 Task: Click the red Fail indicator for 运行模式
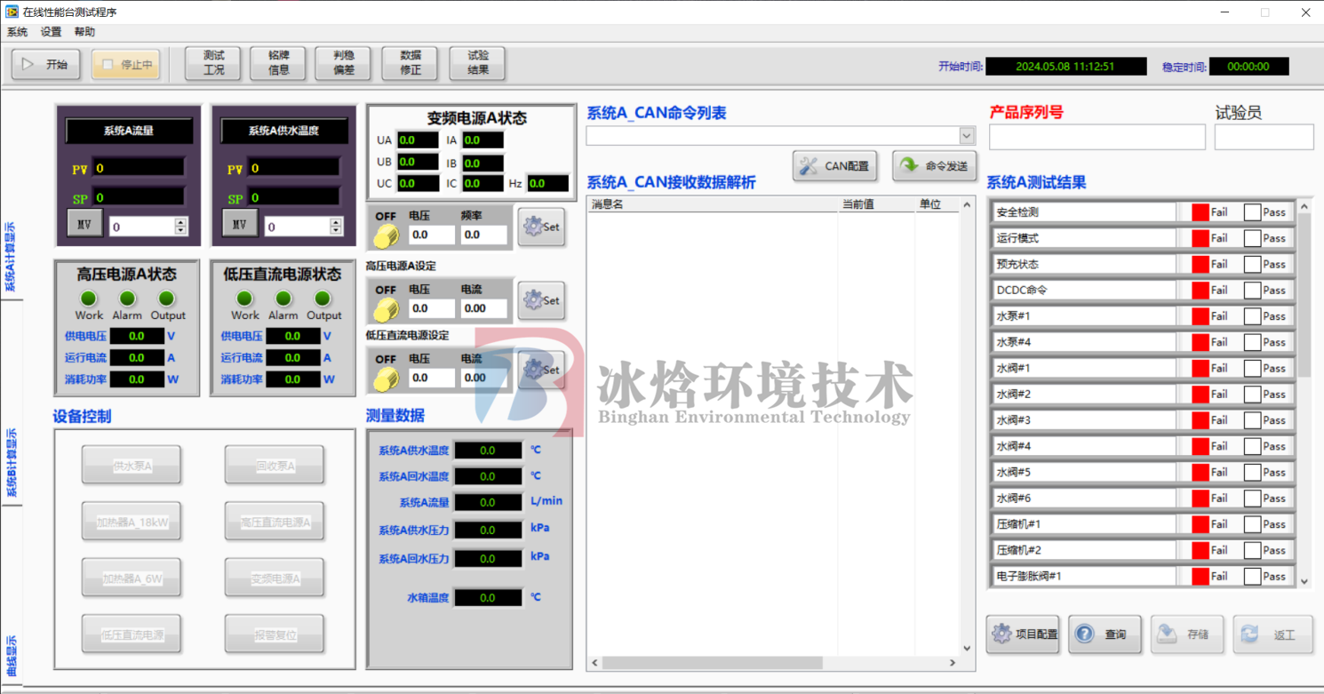tap(1200, 238)
